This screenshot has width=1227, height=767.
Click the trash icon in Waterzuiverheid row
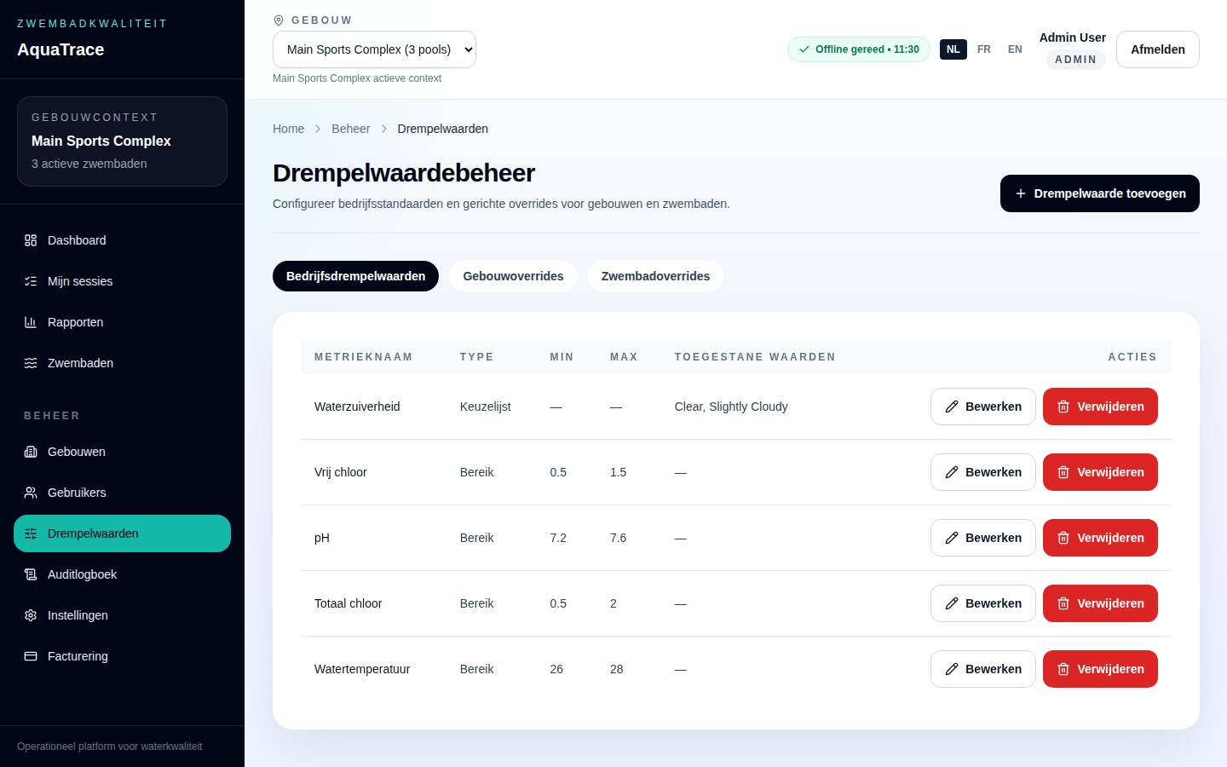click(1063, 407)
